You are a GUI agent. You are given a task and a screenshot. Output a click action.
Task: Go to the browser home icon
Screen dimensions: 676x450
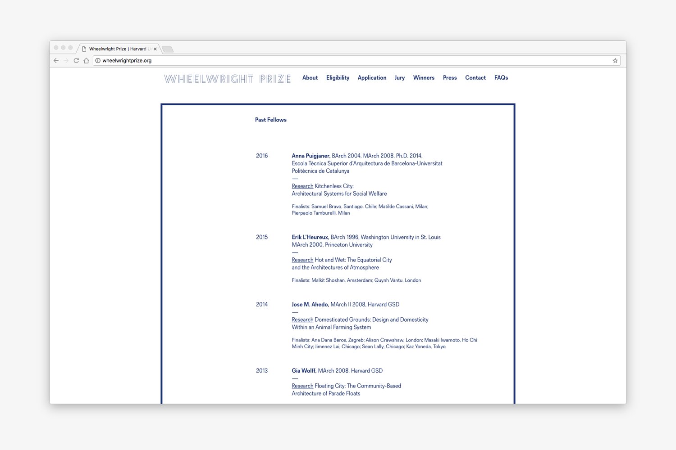tap(86, 61)
